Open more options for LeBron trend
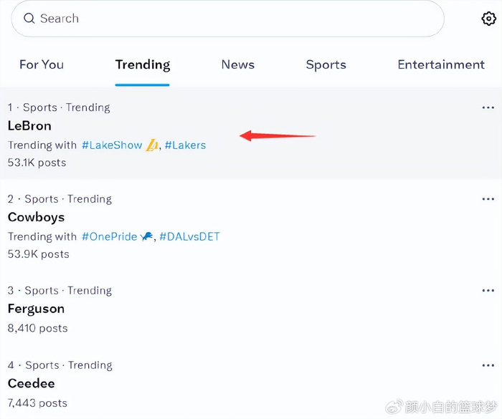Screen dimensions: 502x419 point(488,107)
